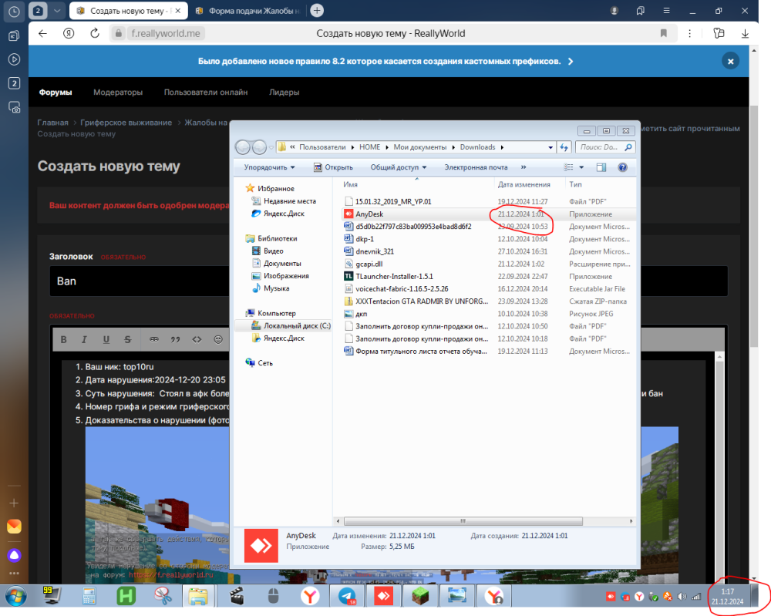The width and height of the screenshot is (771, 616).
Task: Open Explorer help question mark icon
Action: pyautogui.click(x=622, y=167)
